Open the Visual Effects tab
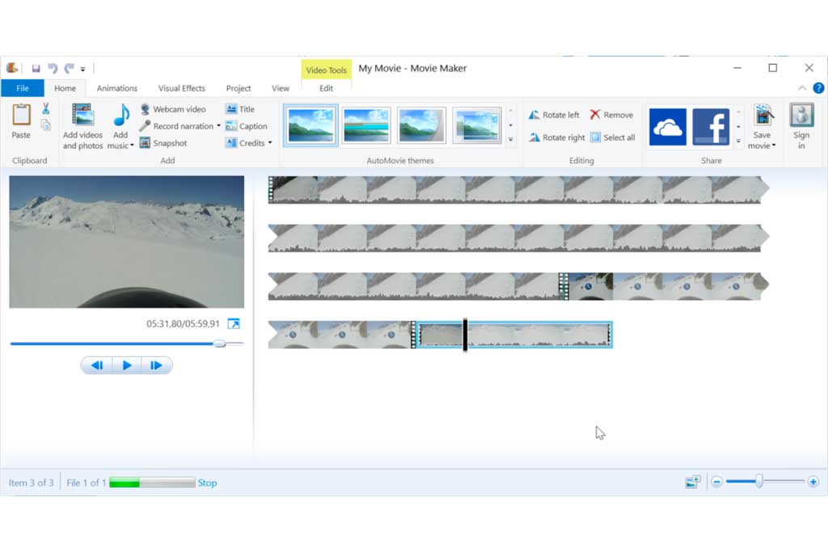Image resolution: width=828 pixels, height=552 pixels. point(181,88)
